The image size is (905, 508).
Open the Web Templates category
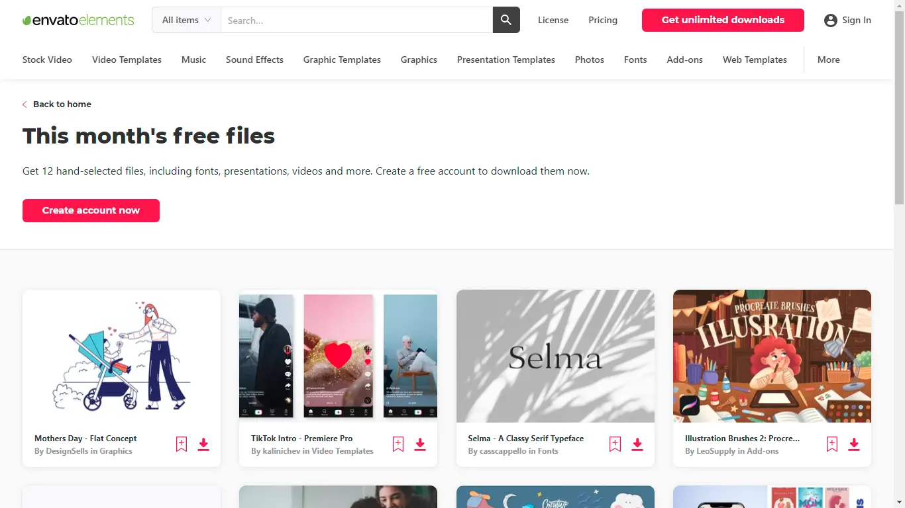[x=755, y=60]
